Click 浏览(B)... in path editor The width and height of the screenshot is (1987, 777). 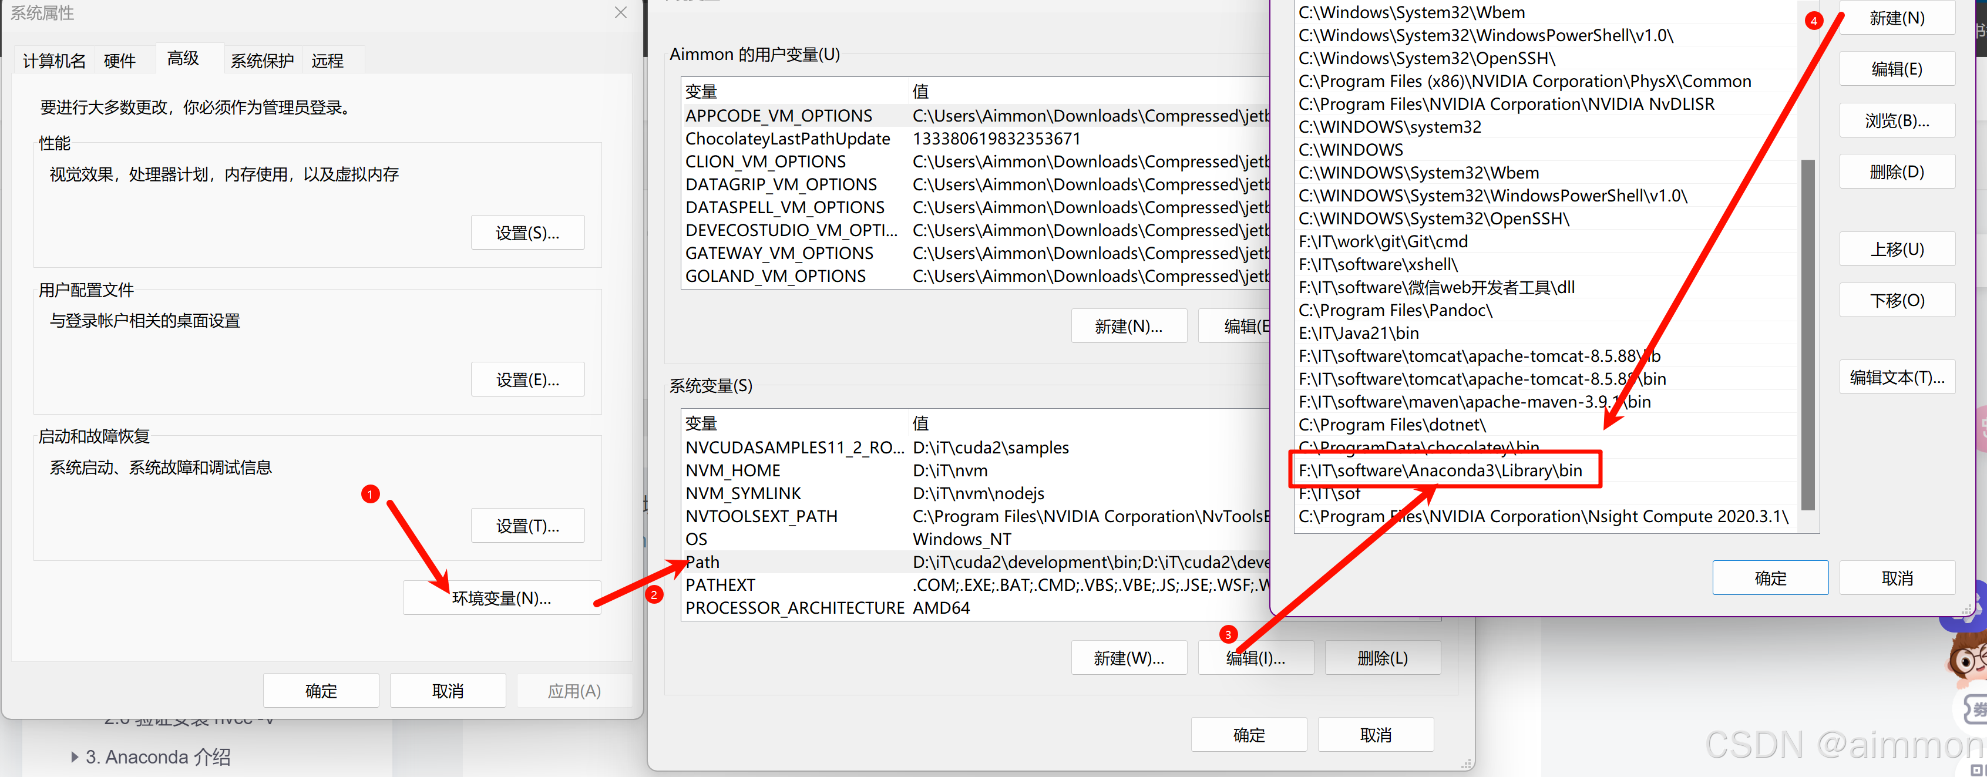click(x=1897, y=120)
